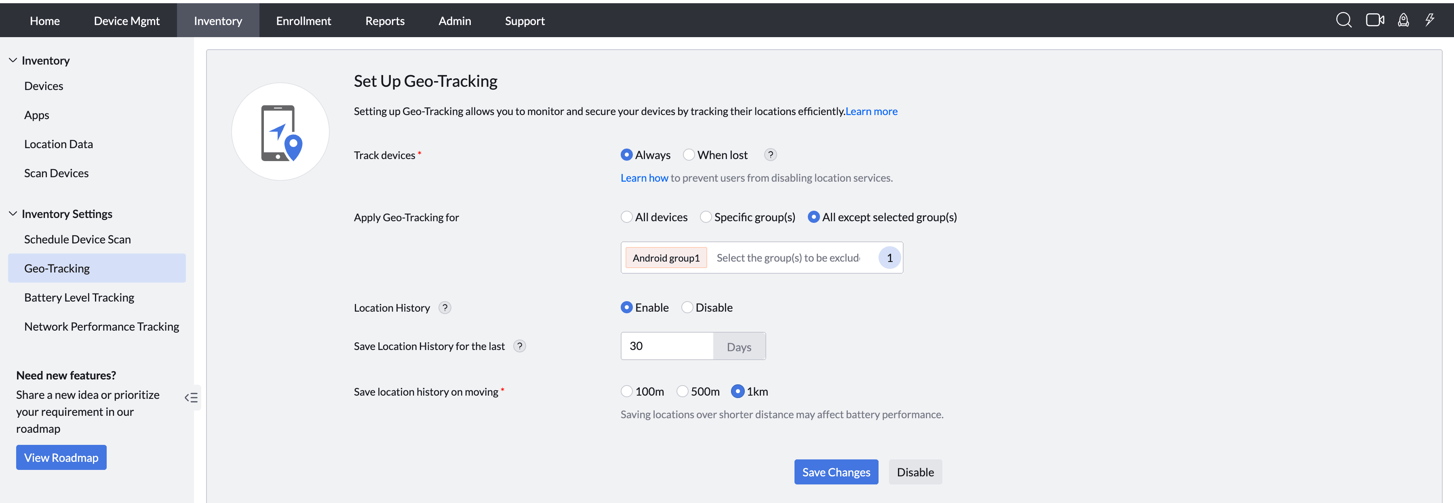Open the Learn more link
Screen dimensions: 1454x503
pyautogui.click(x=871, y=111)
